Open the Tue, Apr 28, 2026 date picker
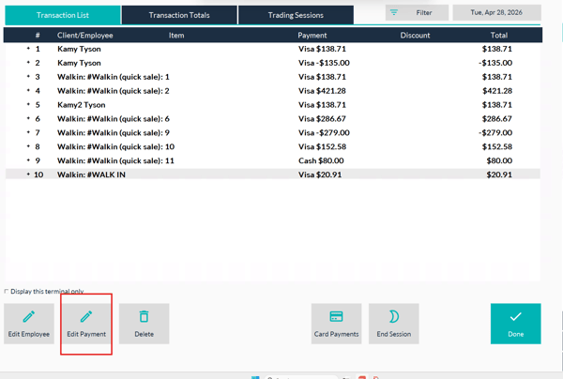Viewport: 563px width, 379px height. point(496,12)
